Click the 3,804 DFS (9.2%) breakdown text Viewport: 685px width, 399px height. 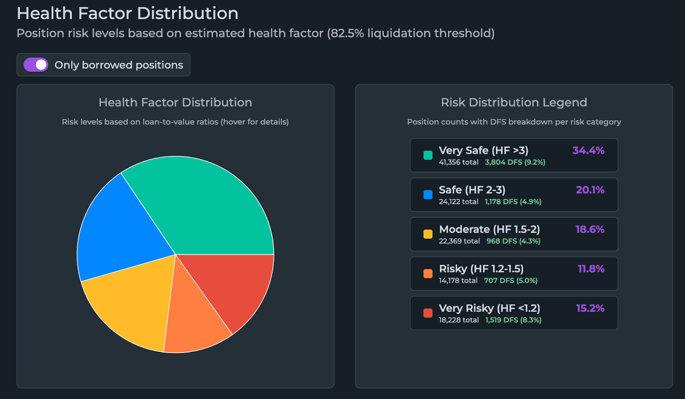tap(515, 162)
